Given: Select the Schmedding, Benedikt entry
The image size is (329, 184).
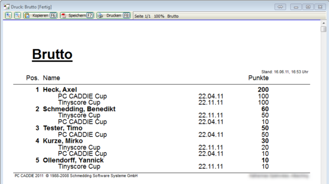Looking at the screenshot, I should [x=79, y=109].
